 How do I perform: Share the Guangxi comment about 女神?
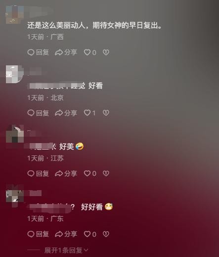[x=66, y=52]
